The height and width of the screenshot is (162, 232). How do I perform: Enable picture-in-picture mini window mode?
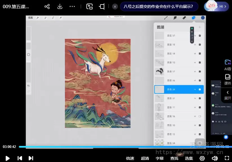tap(90, 6)
